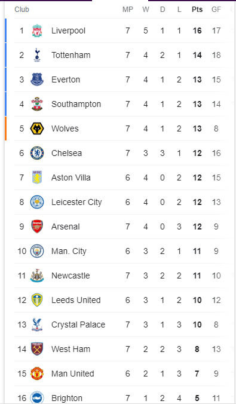
Task: Click the Arsenal cannon crest
Action: pyautogui.click(x=37, y=227)
